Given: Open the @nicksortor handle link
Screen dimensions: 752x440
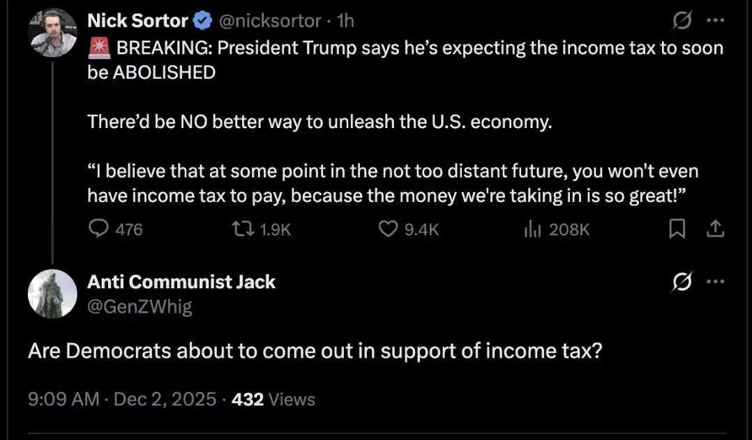Looking at the screenshot, I should click(x=270, y=22).
